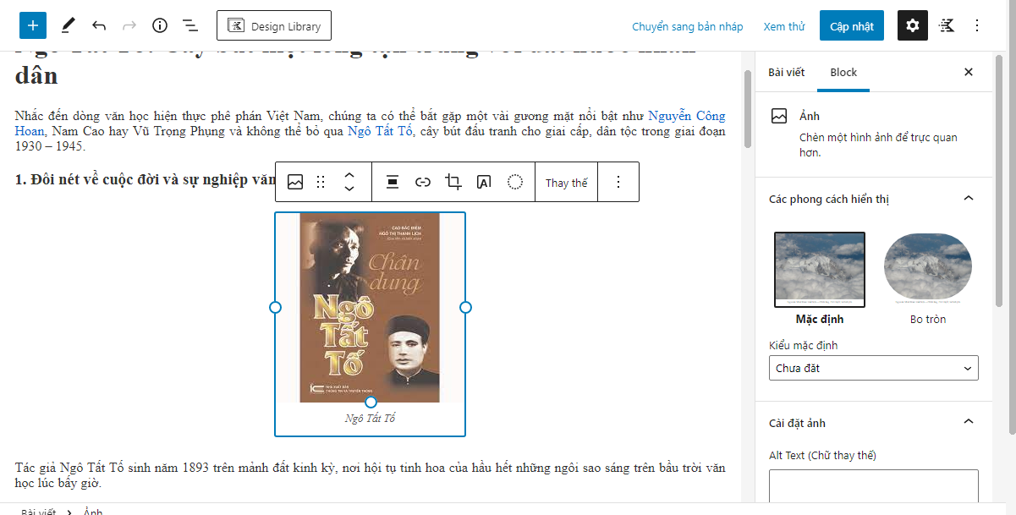Image resolution: width=1016 pixels, height=515 pixels.
Task: Open the document details info icon
Action: 160,25
